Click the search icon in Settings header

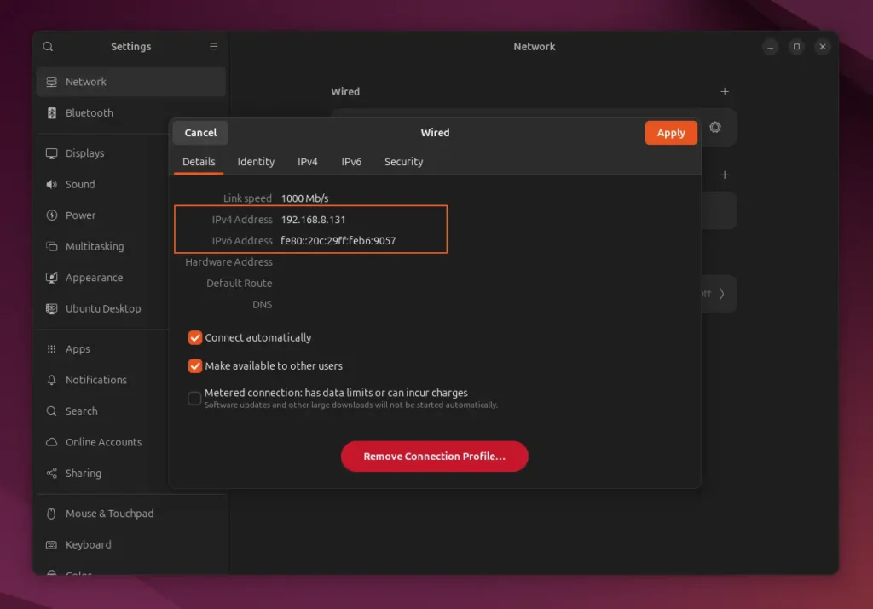48,47
